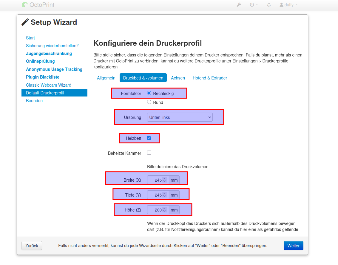Click the Tiefe (Y) stepper arrows
Viewport: 338px width, 265px height.
click(x=164, y=195)
